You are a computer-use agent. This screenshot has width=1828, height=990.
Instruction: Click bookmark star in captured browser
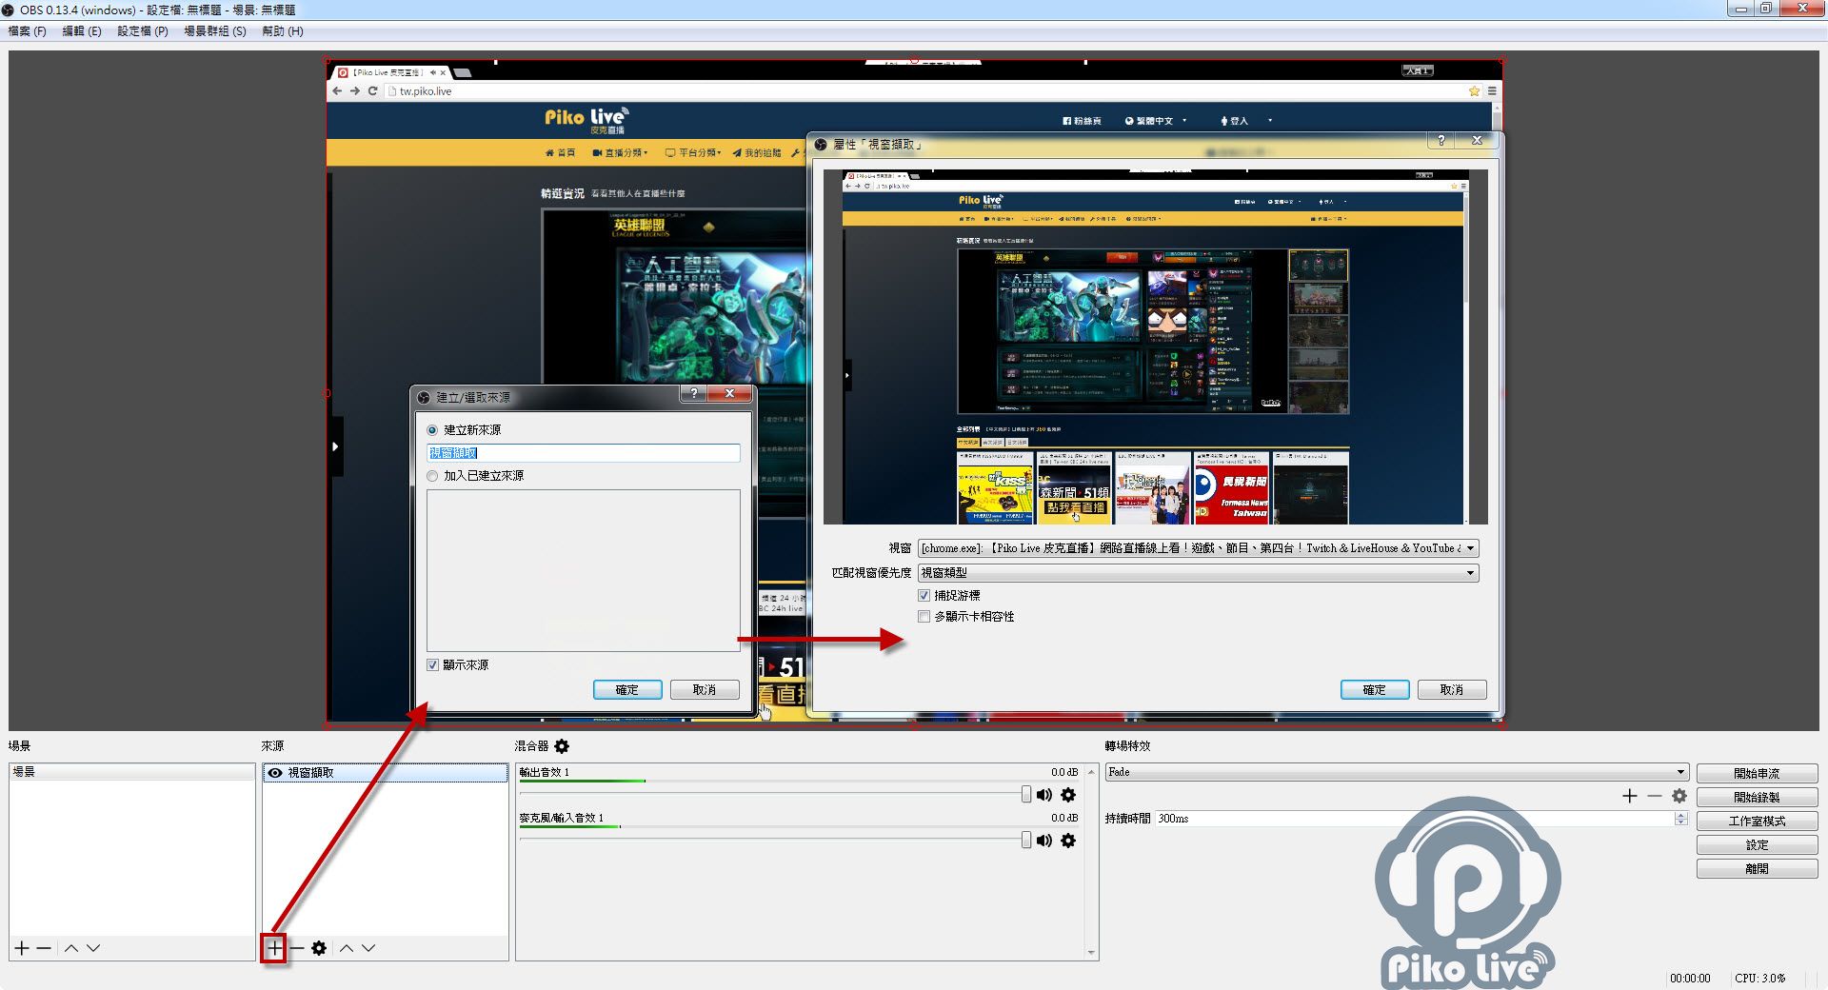(1474, 91)
